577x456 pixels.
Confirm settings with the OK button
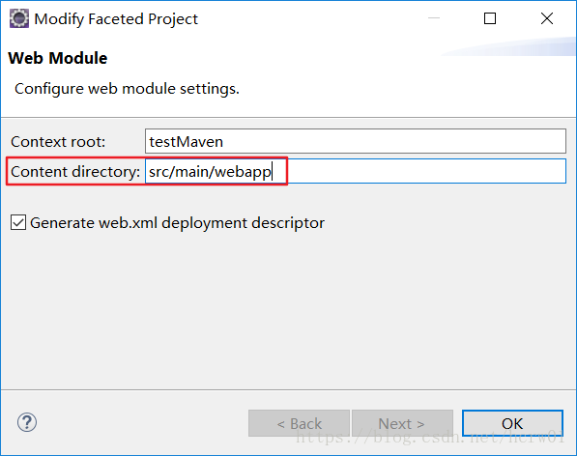click(512, 423)
